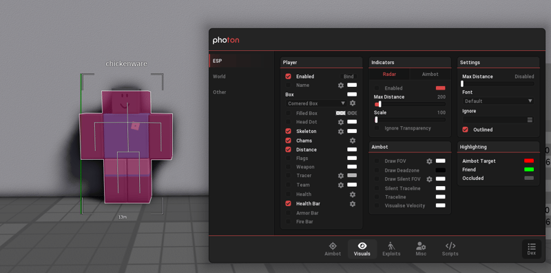This screenshot has height=273, width=551.
Task: Open Skeleton settings gear
Action: click(x=340, y=131)
